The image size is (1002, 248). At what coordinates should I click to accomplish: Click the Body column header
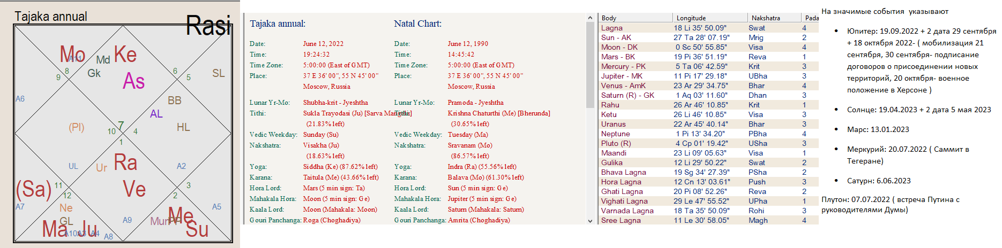635,18
